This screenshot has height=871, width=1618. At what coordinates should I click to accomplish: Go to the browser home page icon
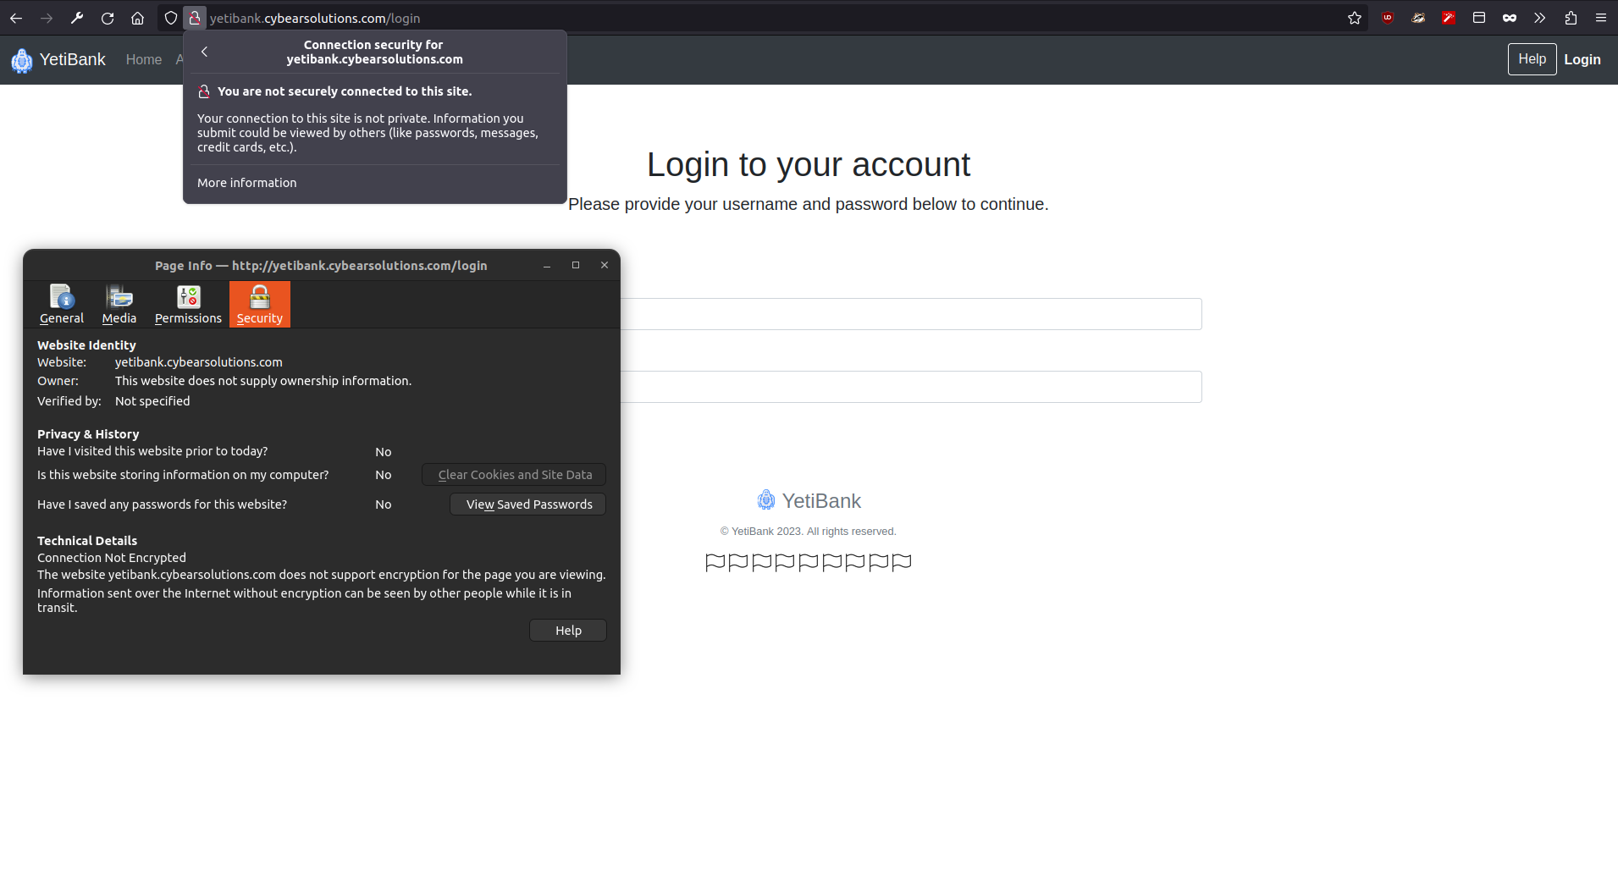click(x=137, y=18)
